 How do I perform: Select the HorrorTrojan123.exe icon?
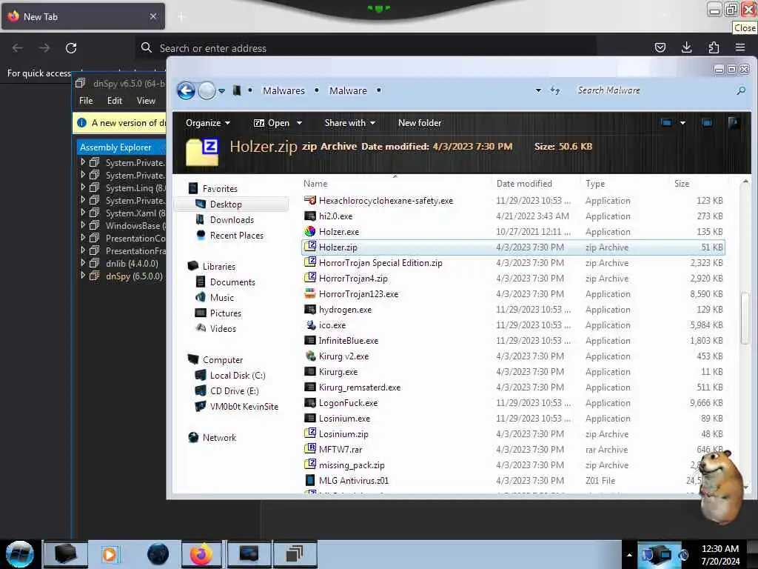click(x=310, y=293)
